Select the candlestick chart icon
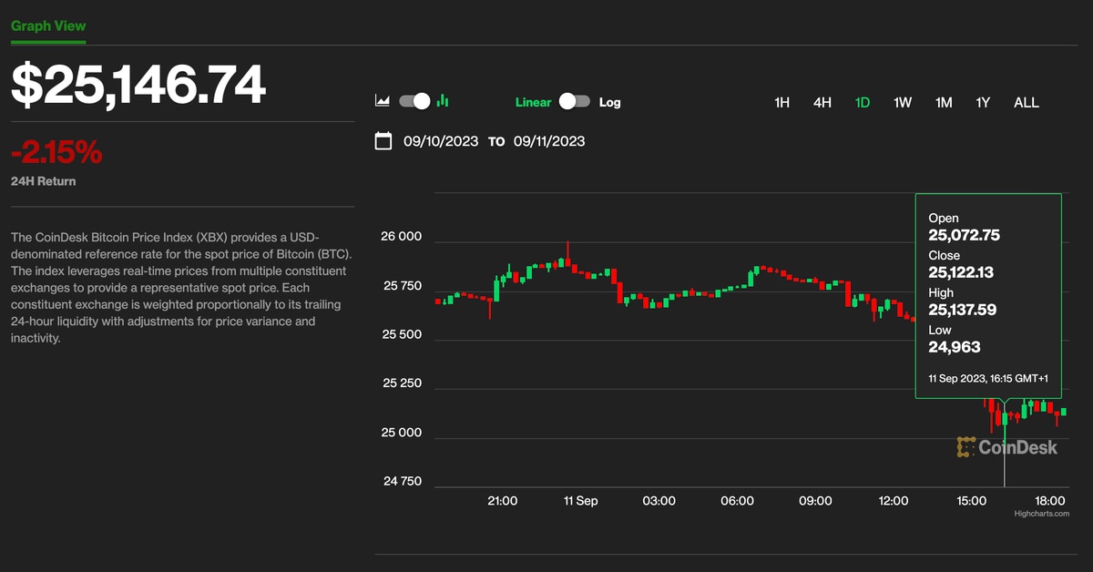The width and height of the screenshot is (1093, 572). tap(442, 101)
